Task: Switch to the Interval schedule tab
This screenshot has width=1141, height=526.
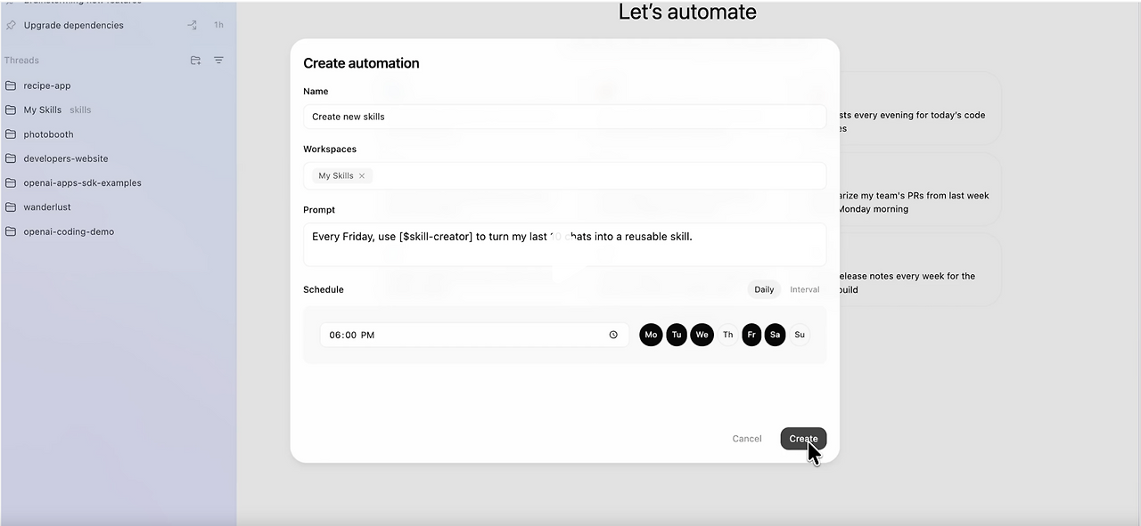Action: coord(805,289)
